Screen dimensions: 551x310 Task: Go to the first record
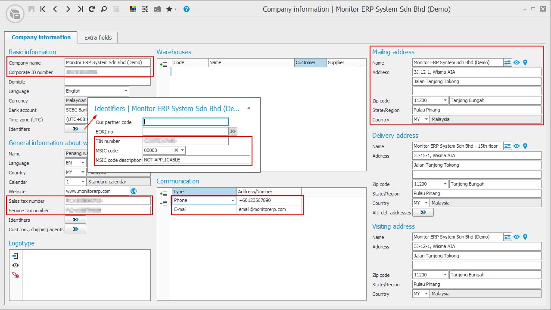43,9
